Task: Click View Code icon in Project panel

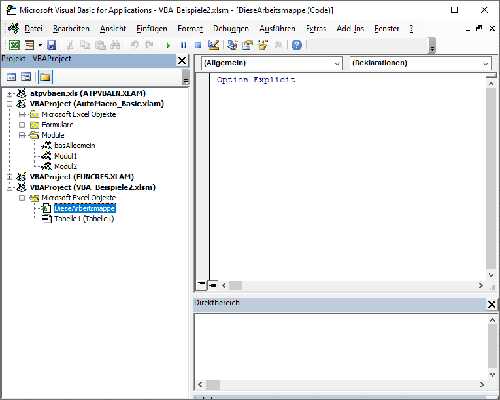Action: 11,77
